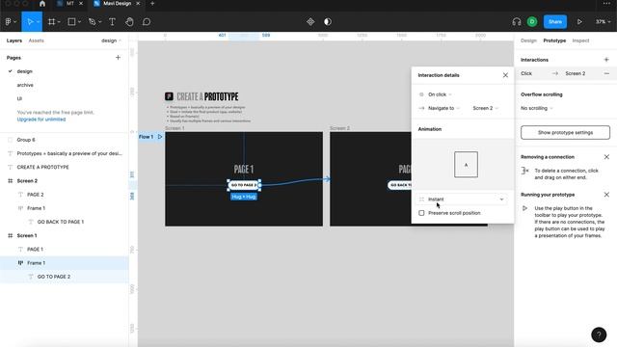Click the green user avatar
This screenshot has width=617, height=347.
click(x=532, y=21)
